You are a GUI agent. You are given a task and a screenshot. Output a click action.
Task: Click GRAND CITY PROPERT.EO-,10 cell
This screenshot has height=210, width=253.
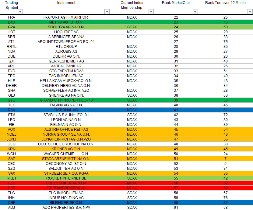click(x=66, y=100)
